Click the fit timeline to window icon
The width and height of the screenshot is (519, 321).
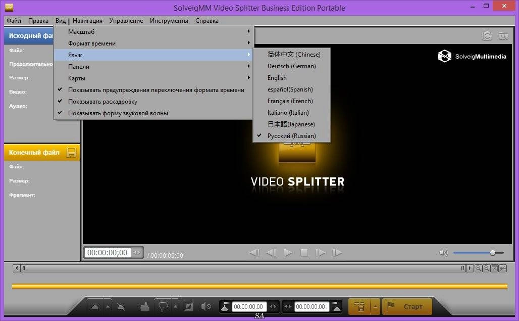click(x=494, y=268)
